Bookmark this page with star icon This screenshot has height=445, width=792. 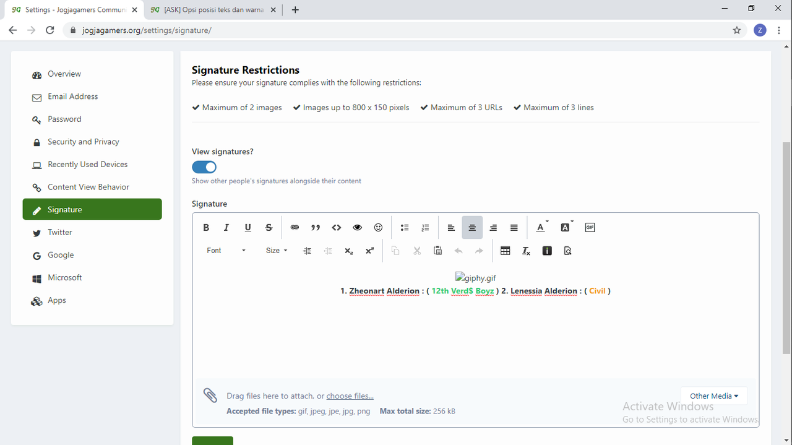(x=737, y=30)
